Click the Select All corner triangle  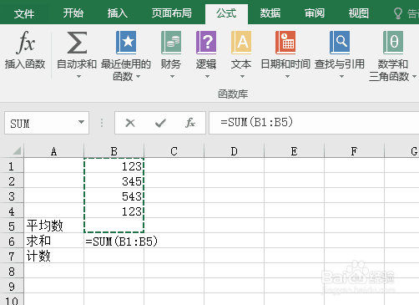17,150
